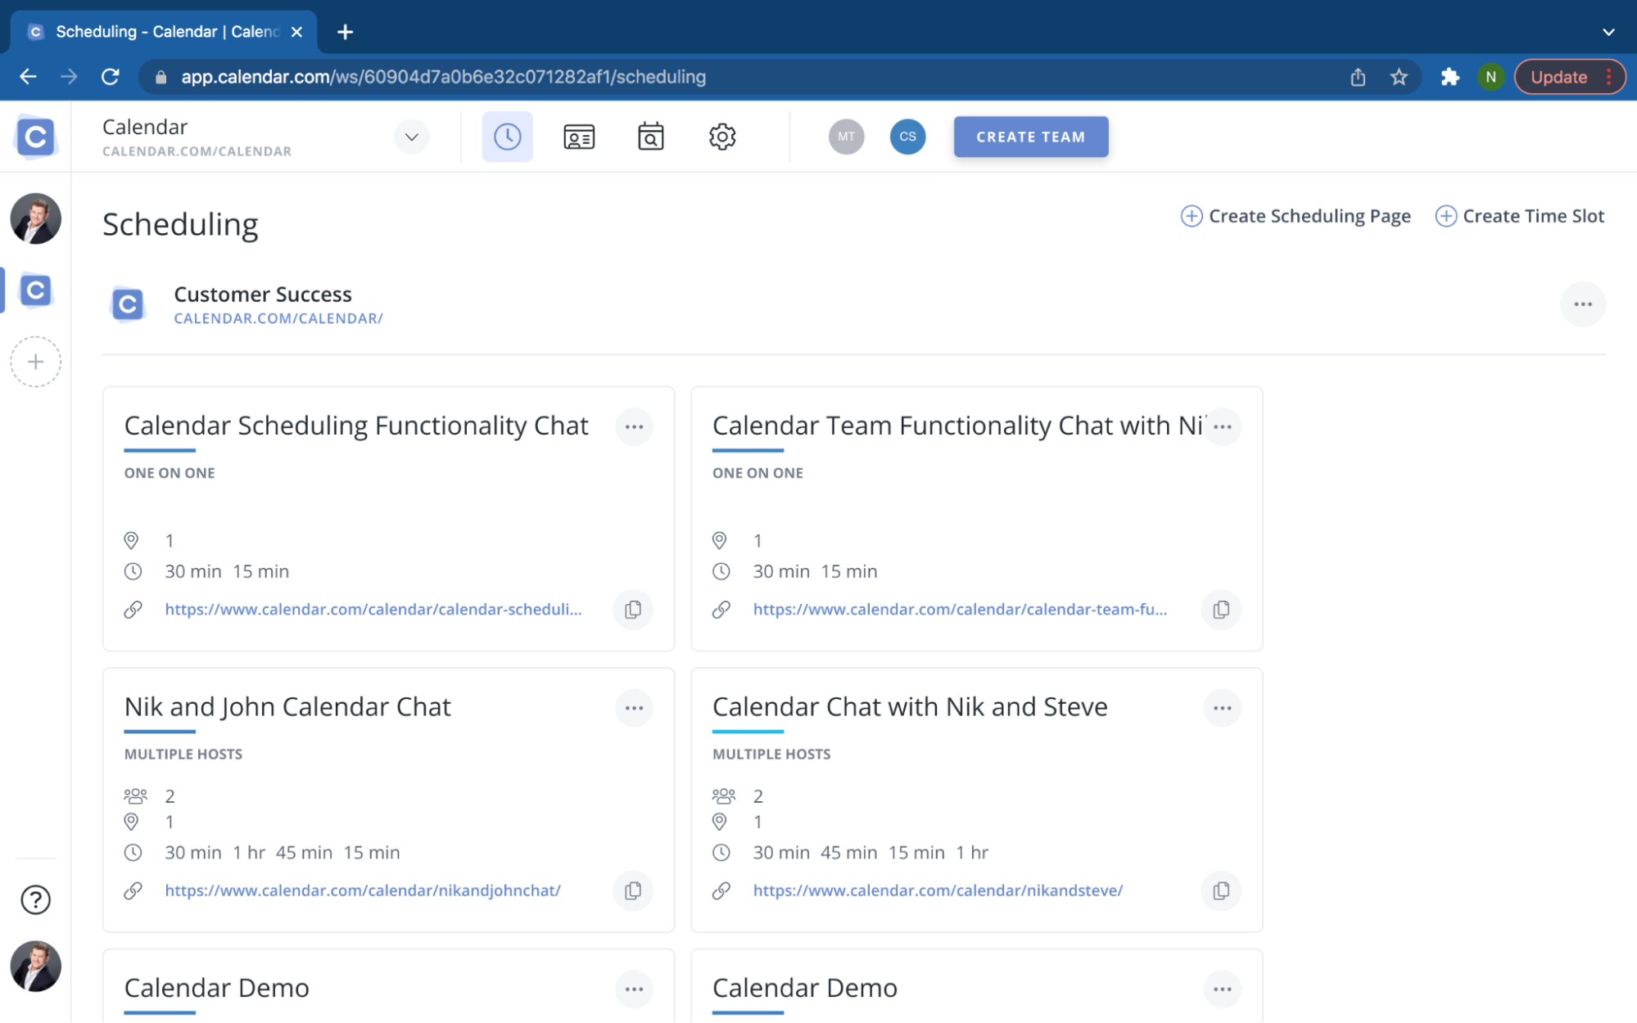
Task: Click the user profile photo in sidebar top
Action: (35, 219)
